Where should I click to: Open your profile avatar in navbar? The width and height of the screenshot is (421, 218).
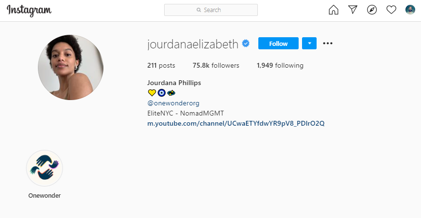pos(410,10)
